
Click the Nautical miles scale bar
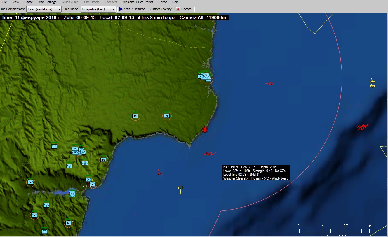pyautogui.click(x=334, y=230)
